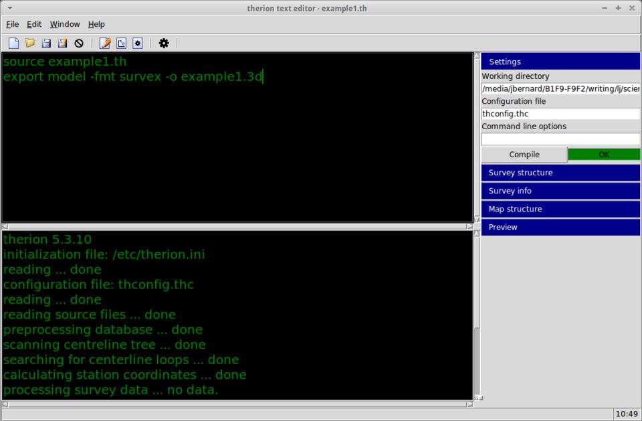
Task: Click the Command line options field
Action: pyautogui.click(x=560, y=139)
